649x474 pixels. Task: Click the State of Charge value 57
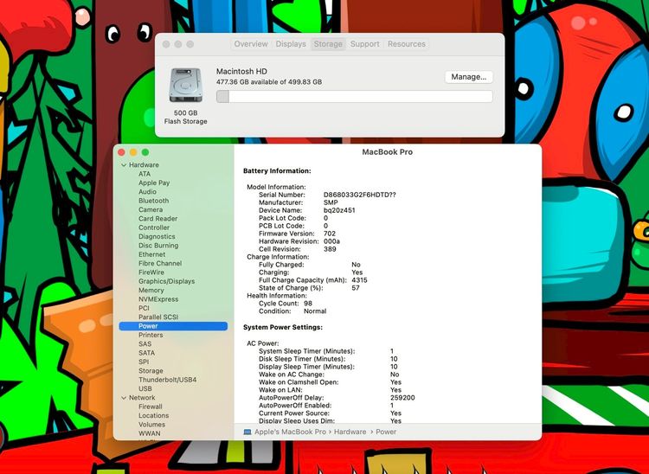[356, 288]
